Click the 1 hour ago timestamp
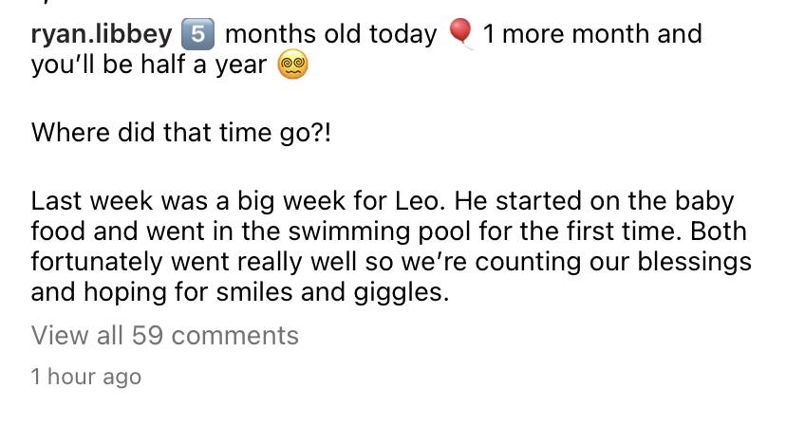786x425 pixels. (x=85, y=377)
